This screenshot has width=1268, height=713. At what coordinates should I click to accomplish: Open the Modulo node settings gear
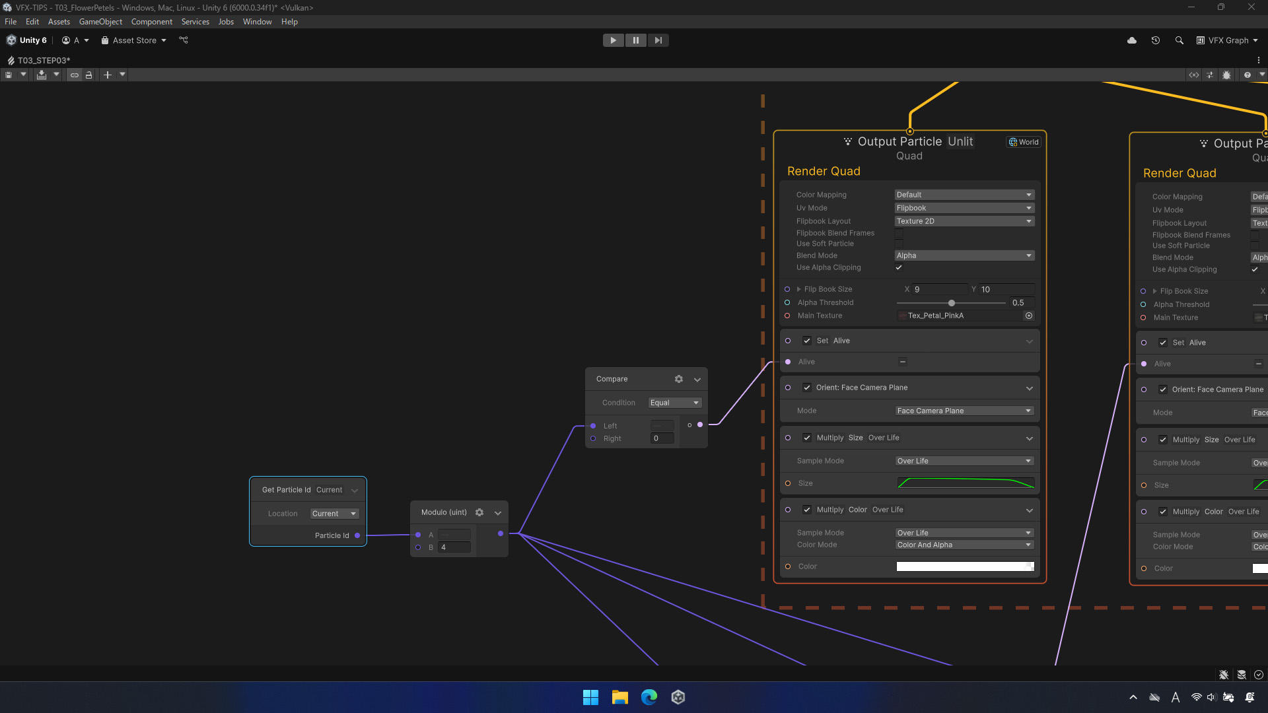click(x=479, y=512)
